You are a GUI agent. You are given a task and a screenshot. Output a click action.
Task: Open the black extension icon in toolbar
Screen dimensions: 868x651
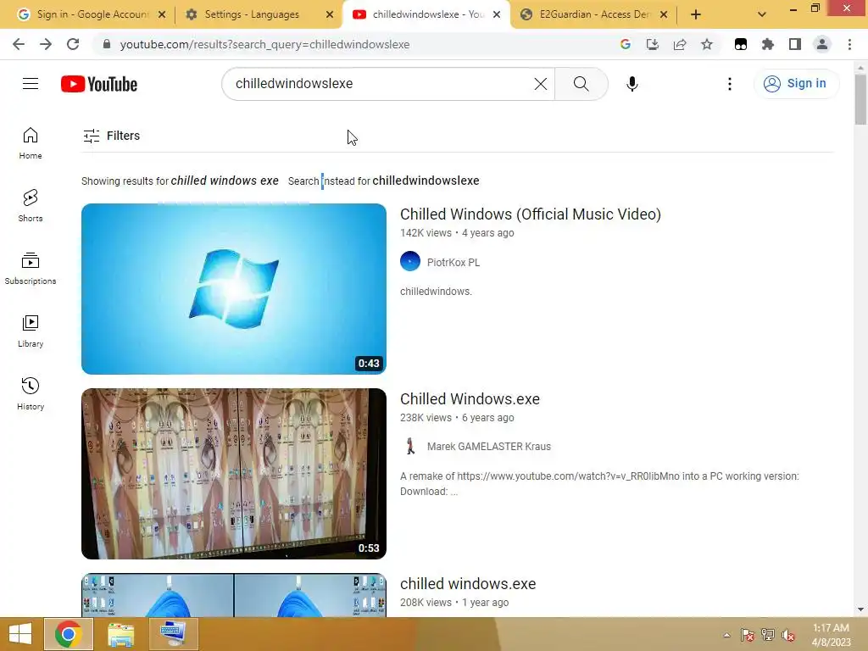[x=741, y=44]
